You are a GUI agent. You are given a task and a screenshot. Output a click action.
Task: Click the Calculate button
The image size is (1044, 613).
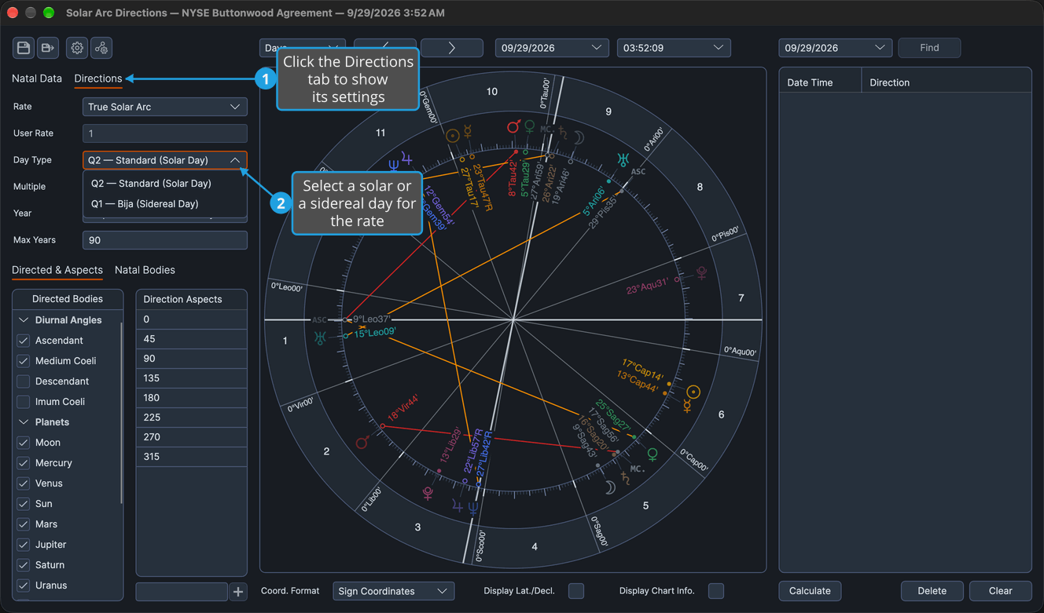[810, 591]
